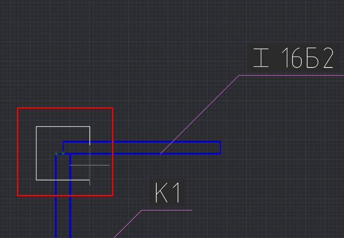Screen dimensions: 344x238
Task: Select the top edge of the white square
Action: (63, 126)
